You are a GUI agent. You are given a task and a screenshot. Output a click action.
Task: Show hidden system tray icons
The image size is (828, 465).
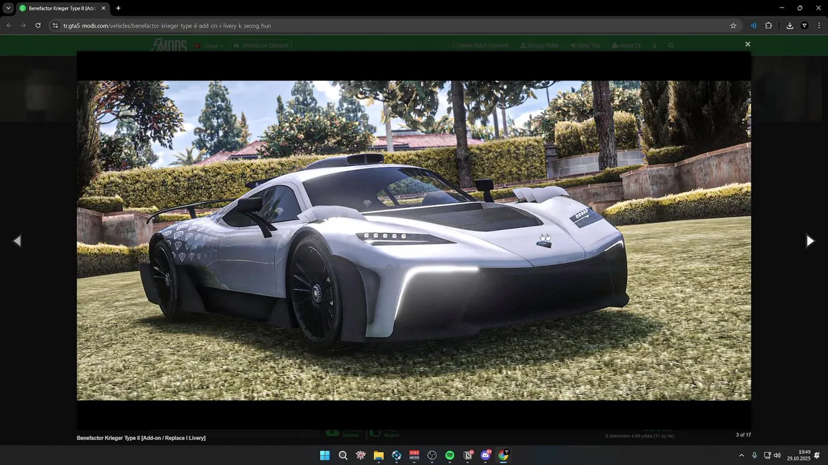(x=741, y=455)
